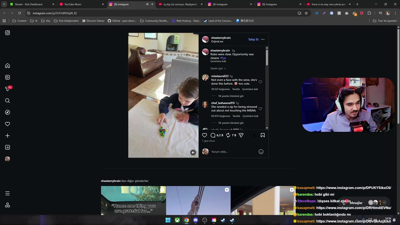Viewport: 400px width, 225px height.
Task: Open Windows Start button
Action: click(168, 220)
